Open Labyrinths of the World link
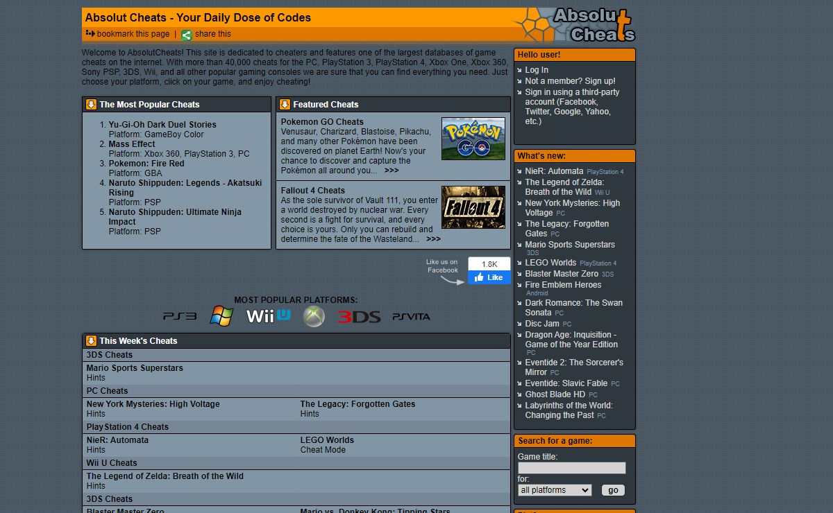This screenshot has height=513, width=833. 569,410
